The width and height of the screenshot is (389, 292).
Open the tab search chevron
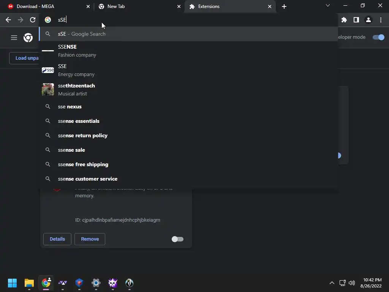pos(328,5)
